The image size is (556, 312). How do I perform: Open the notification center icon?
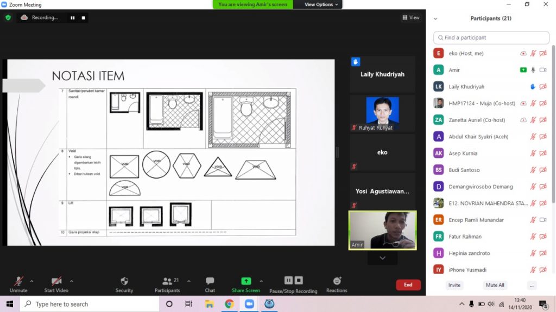click(x=543, y=304)
